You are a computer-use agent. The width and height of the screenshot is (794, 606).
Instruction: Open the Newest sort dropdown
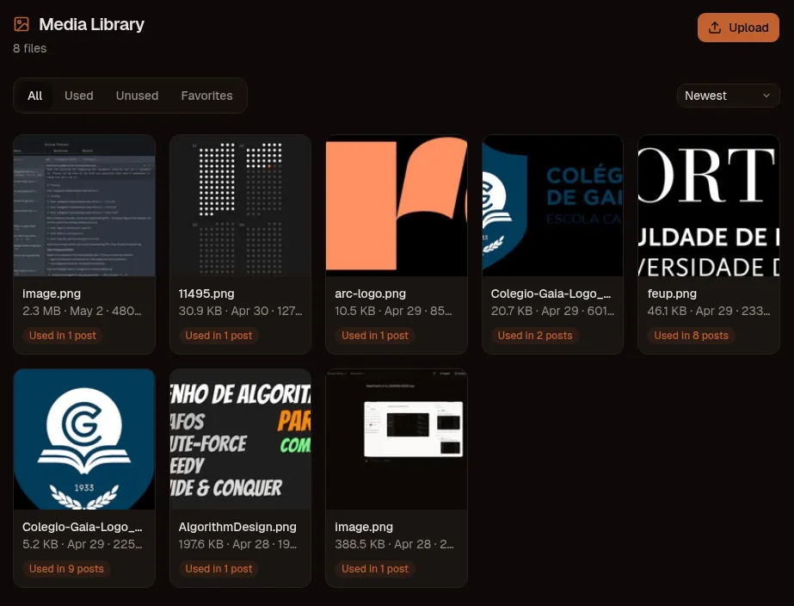point(728,96)
